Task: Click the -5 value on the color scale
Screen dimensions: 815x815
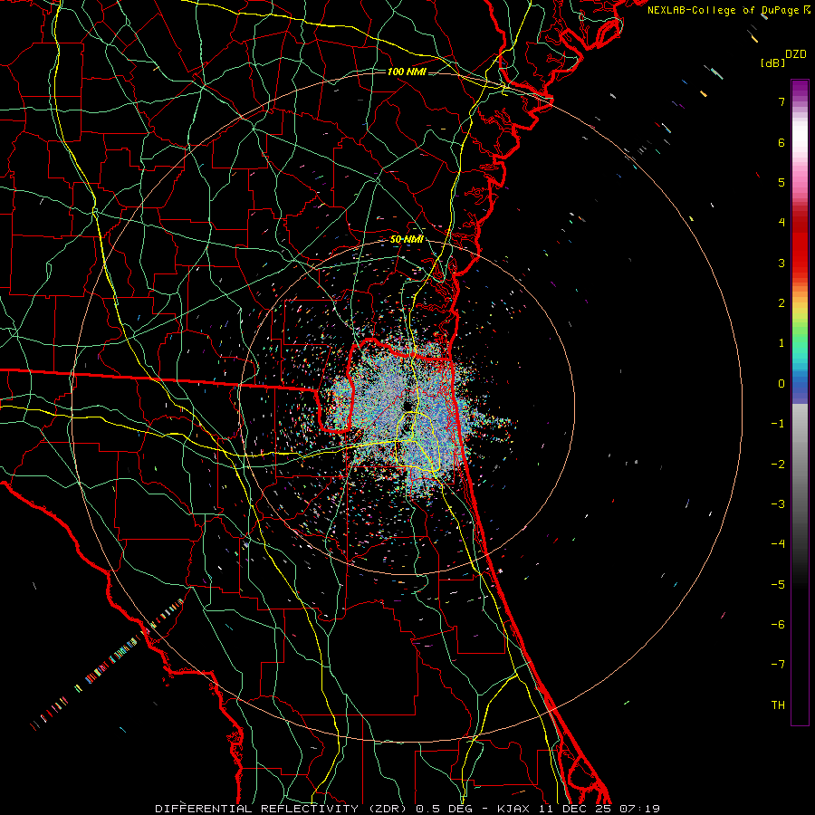Action: pyautogui.click(x=778, y=585)
